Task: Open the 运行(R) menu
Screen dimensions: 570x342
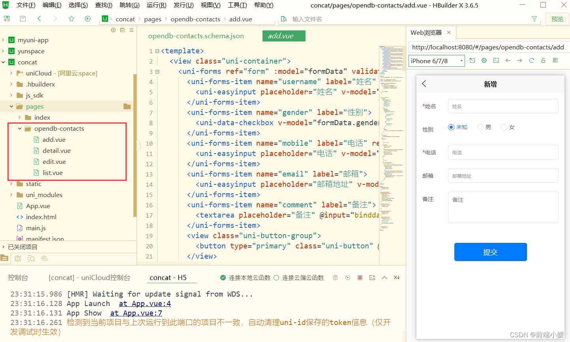Action: tap(156, 5)
